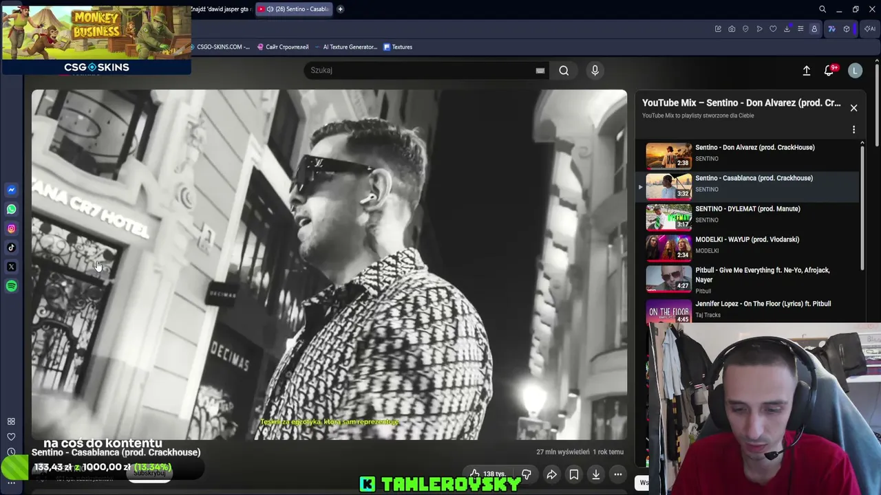Add page to bookmarks with toolbar heart

pyautogui.click(x=773, y=29)
